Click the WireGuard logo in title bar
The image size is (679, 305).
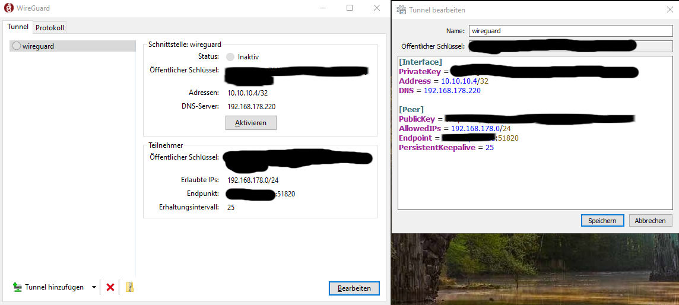pos(8,8)
